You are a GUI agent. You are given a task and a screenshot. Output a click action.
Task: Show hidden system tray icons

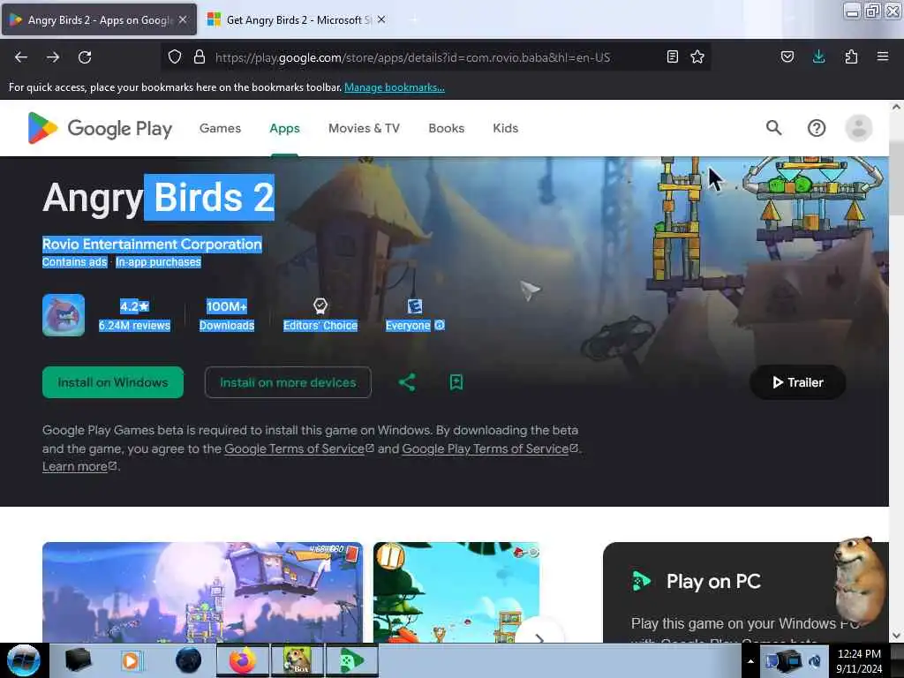(750, 661)
